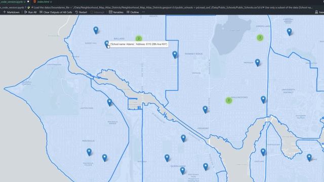Viewport: 324px width, 182px height.
Task: Select the school marker above Fremont label
Action: coord(205,109)
